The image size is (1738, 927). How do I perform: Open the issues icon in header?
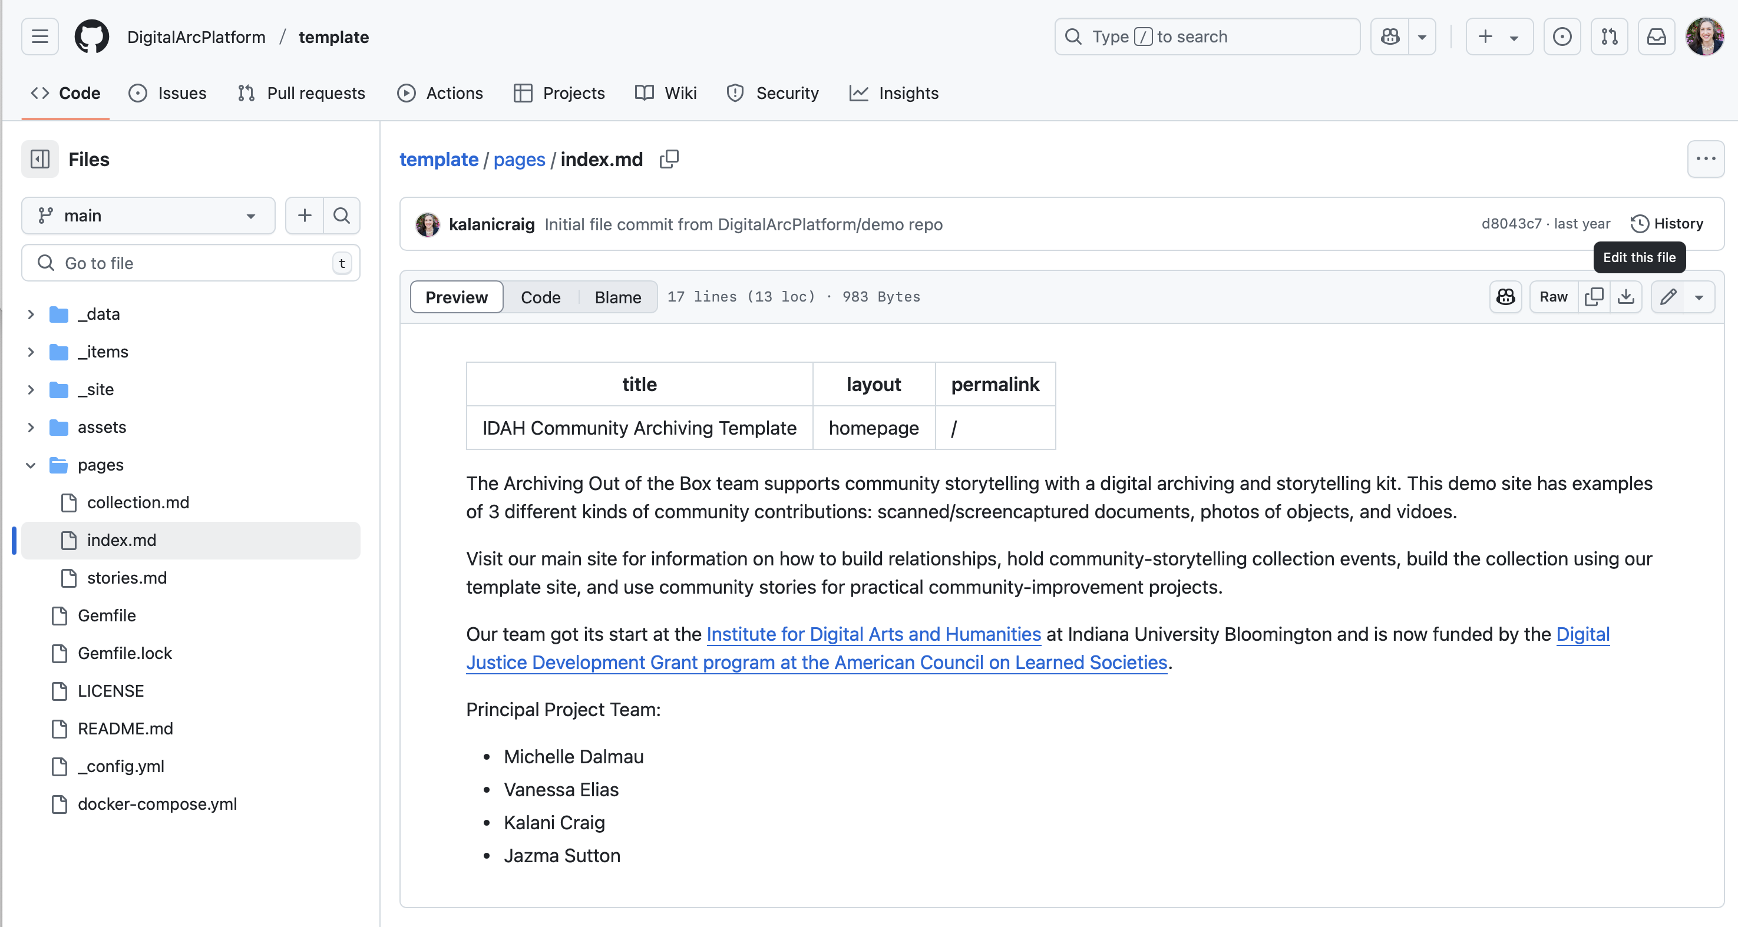(x=1562, y=37)
